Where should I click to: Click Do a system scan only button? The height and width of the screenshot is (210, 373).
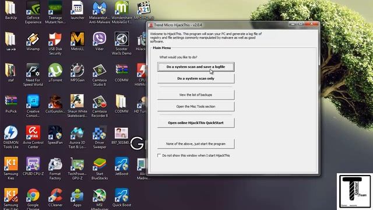point(196,79)
